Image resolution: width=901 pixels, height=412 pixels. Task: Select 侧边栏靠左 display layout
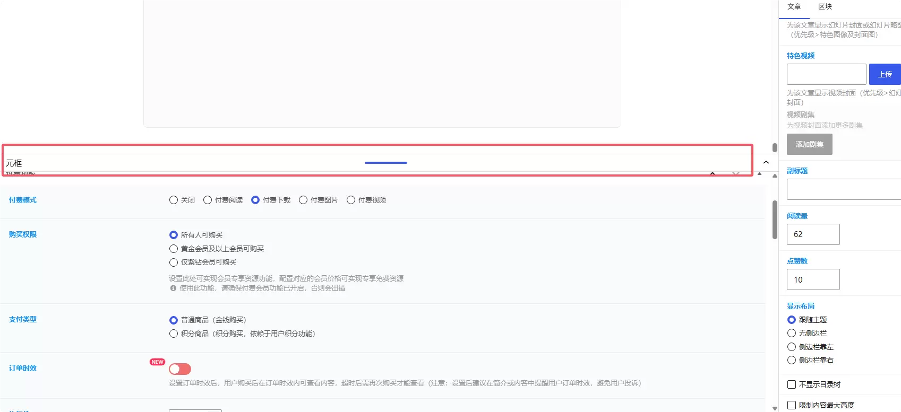pos(792,347)
